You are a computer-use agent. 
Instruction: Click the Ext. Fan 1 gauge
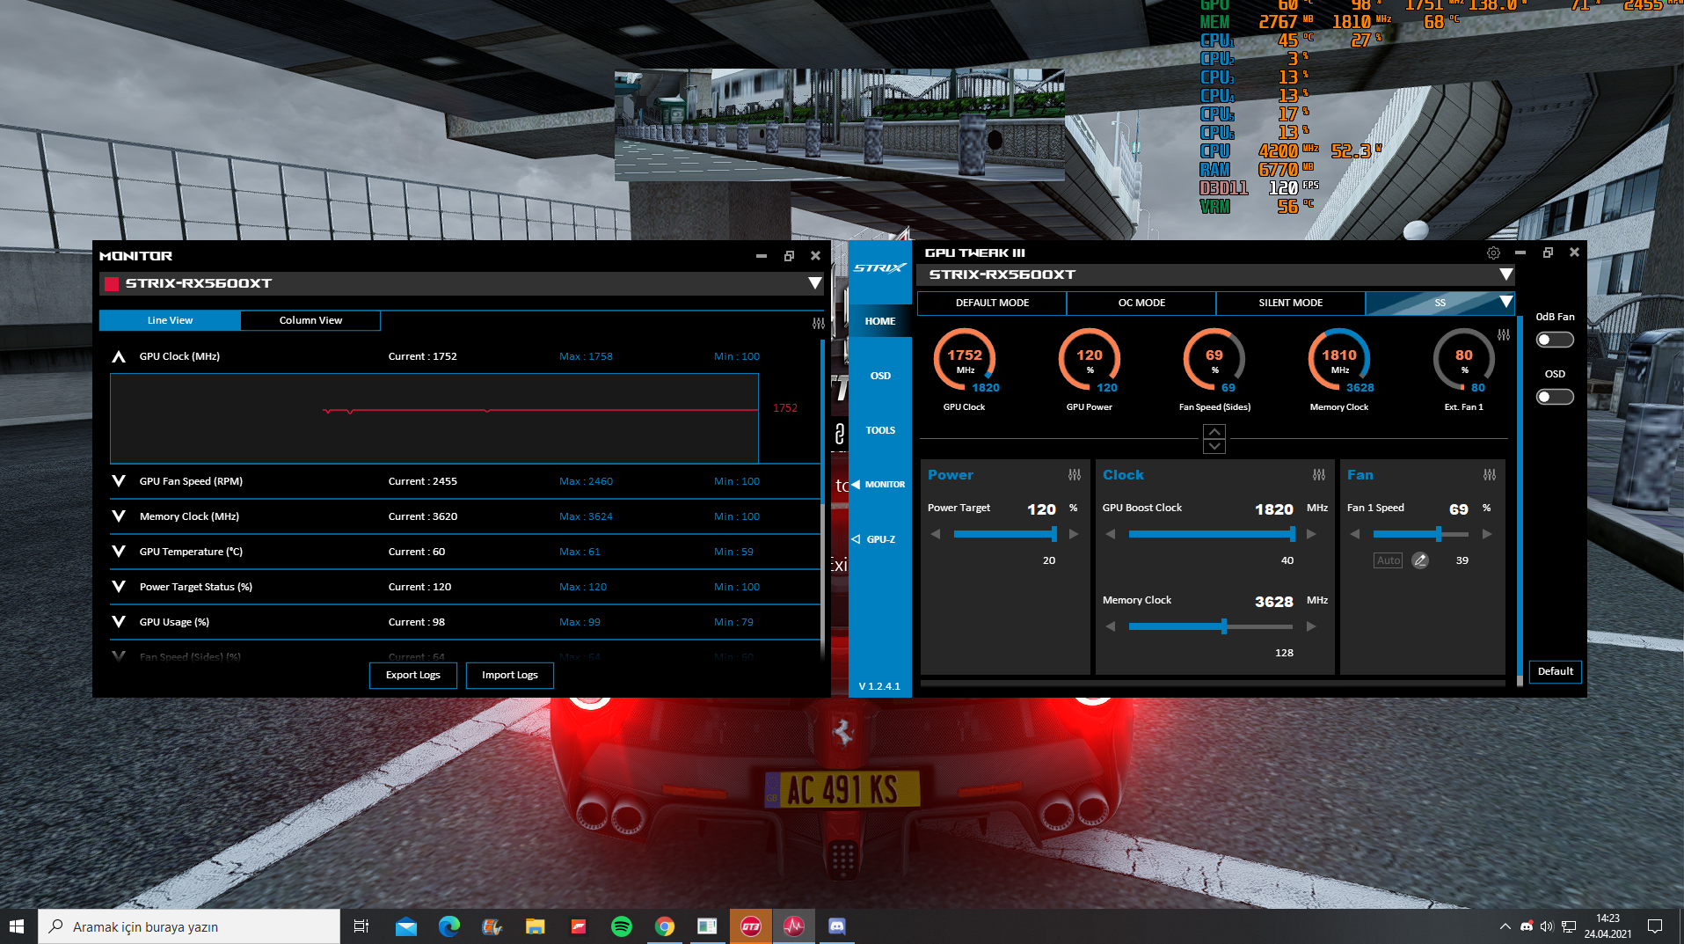pos(1464,360)
